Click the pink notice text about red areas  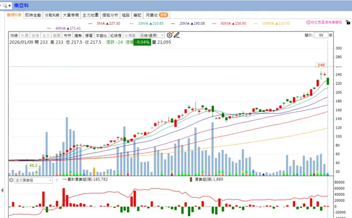click(x=326, y=22)
